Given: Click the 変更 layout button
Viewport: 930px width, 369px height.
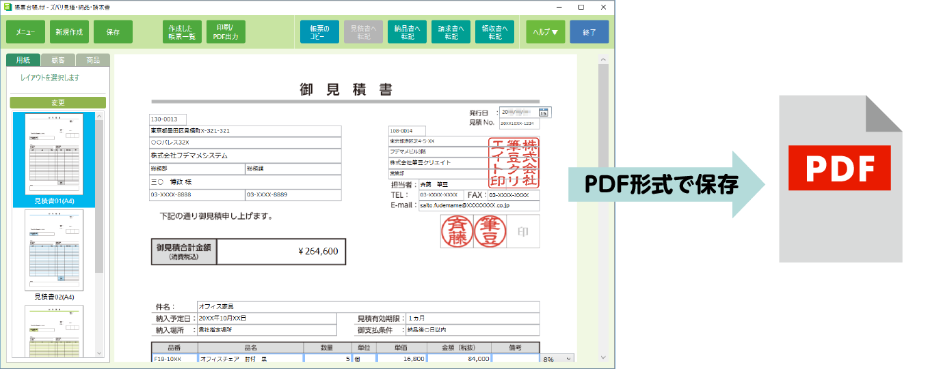Looking at the screenshot, I should (x=57, y=102).
